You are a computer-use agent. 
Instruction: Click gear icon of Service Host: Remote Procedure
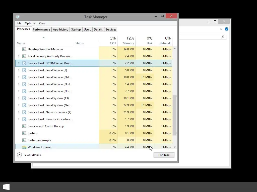pyautogui.click(x=24, y=119)
